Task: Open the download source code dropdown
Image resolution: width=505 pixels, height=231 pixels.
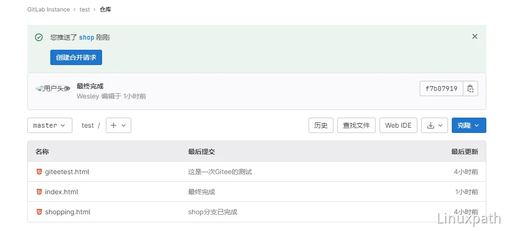Action: tap(435, 125)
